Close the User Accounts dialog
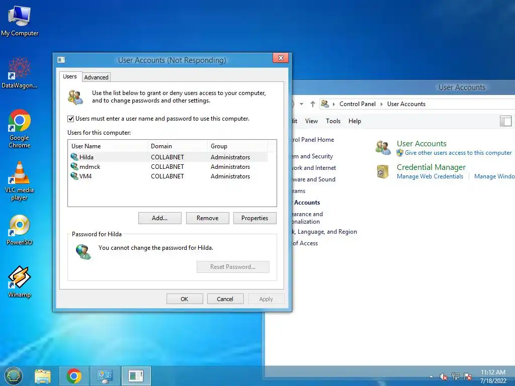515x386 pixels. [x=281, y=58]
